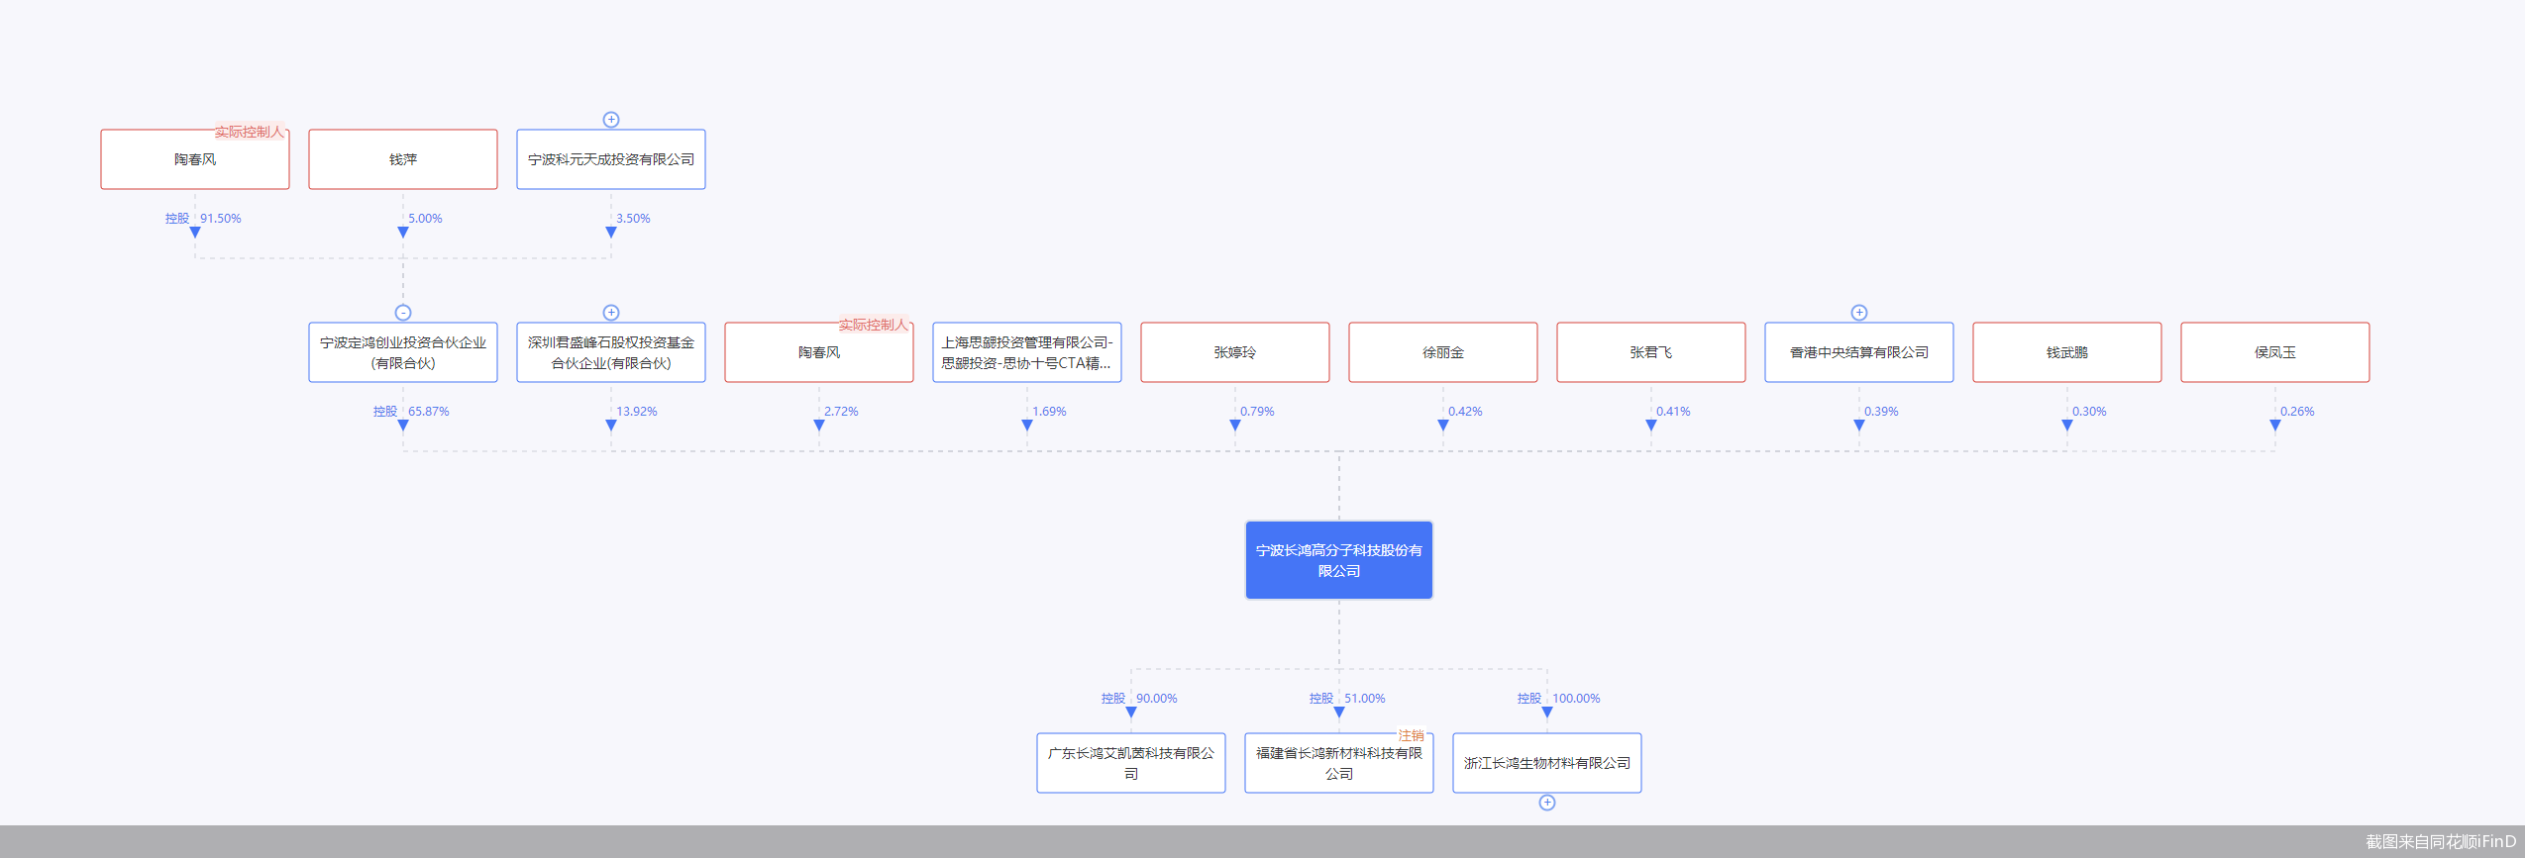This screenshot has width=2525, height=858.
Task: Click the 3.50% label under 宁波科元天成
Action: 634,219
